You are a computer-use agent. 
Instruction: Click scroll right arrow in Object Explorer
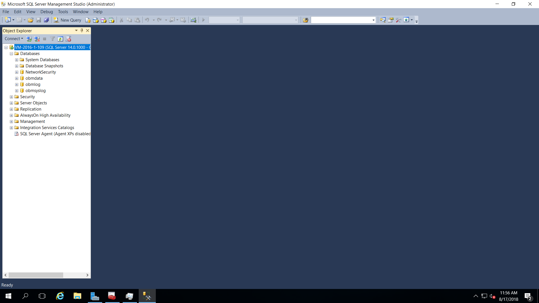click(x=87, y=275)
